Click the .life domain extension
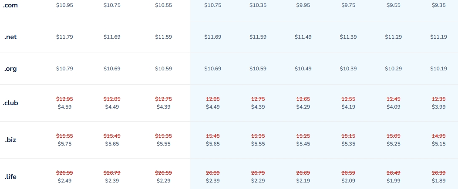Screen dimensions: 458x189 pos(11,177)
